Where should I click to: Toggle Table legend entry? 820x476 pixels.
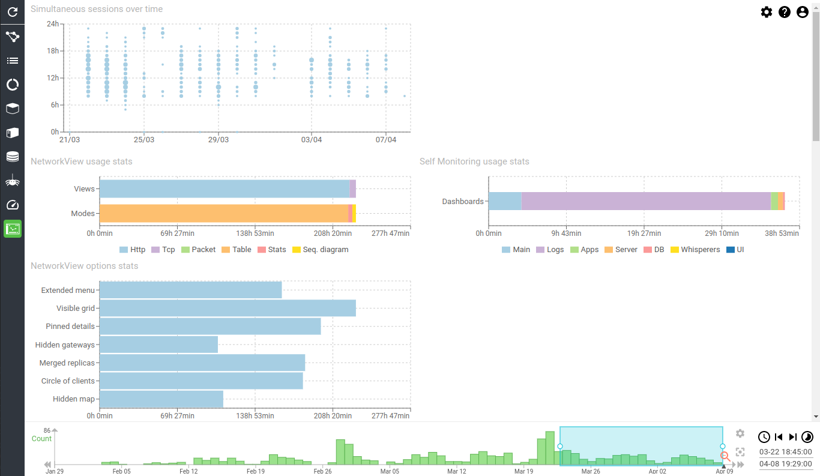[x=237, y=250]
